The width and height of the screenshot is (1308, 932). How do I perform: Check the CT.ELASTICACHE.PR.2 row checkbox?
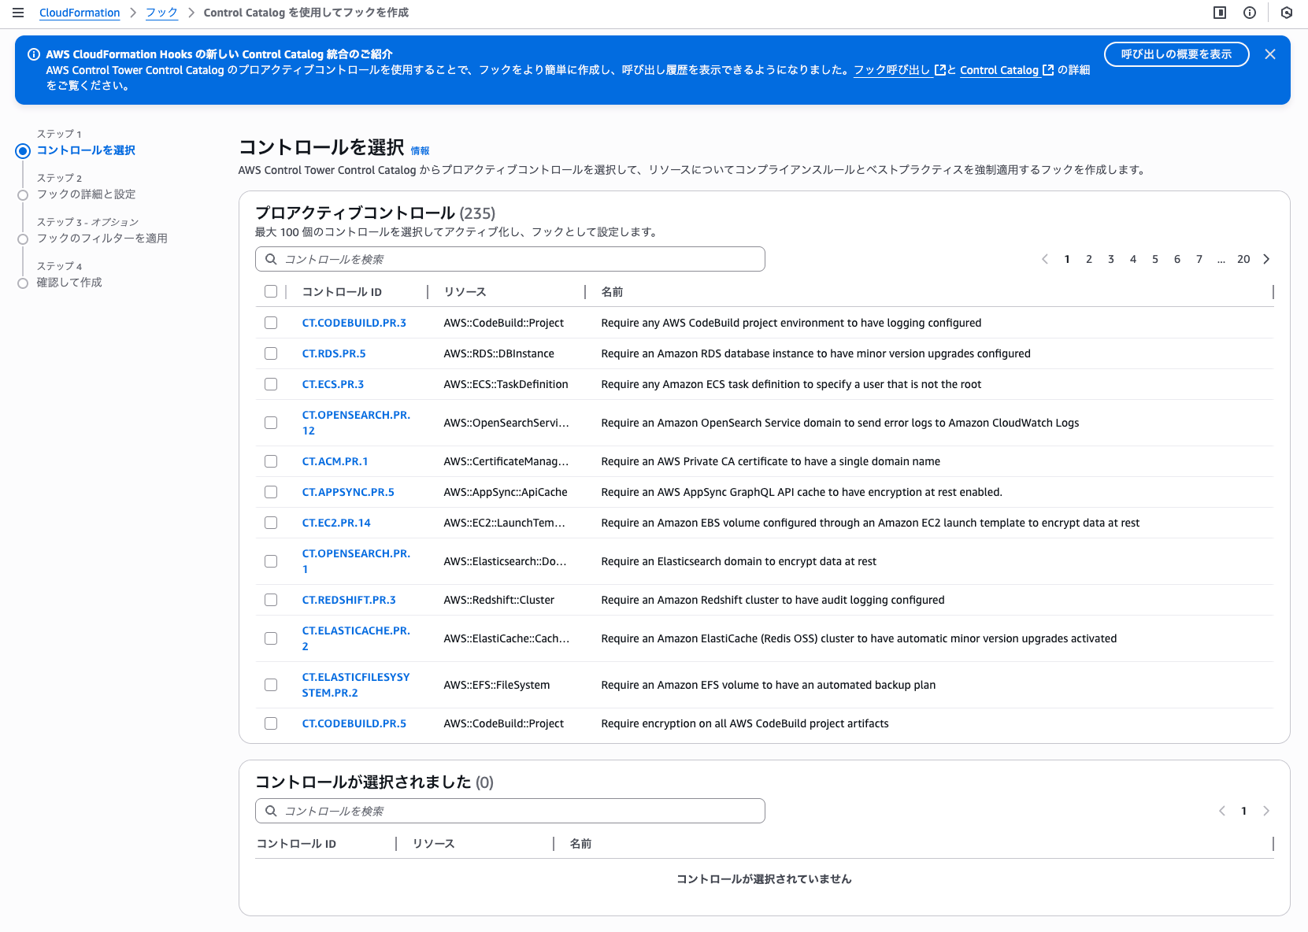271,638
